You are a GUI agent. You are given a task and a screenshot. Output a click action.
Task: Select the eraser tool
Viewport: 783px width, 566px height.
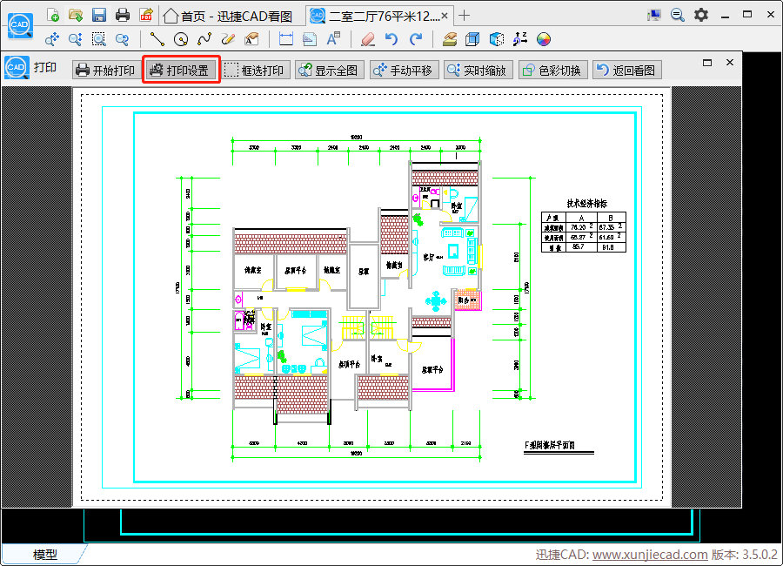point(367,39)
